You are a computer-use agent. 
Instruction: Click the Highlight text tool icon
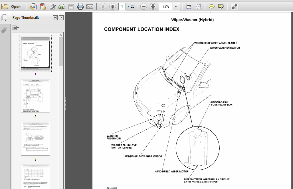tap(221, 7)
